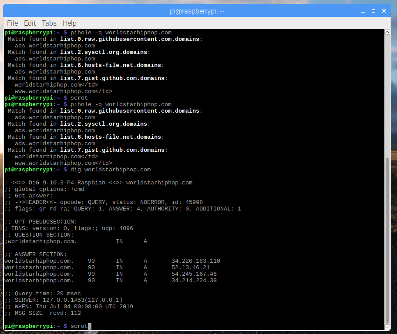Open the Tabs menu

49,23
